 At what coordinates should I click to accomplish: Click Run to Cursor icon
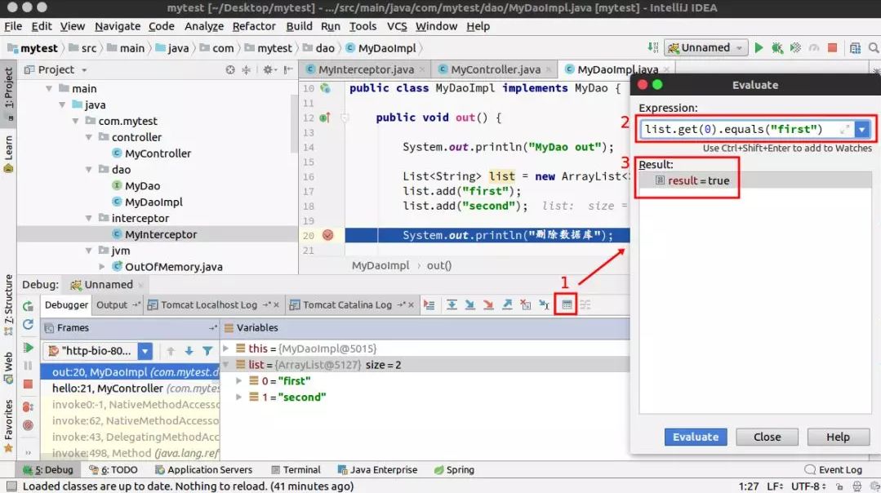pyautogui.click(x=544, y=305)
